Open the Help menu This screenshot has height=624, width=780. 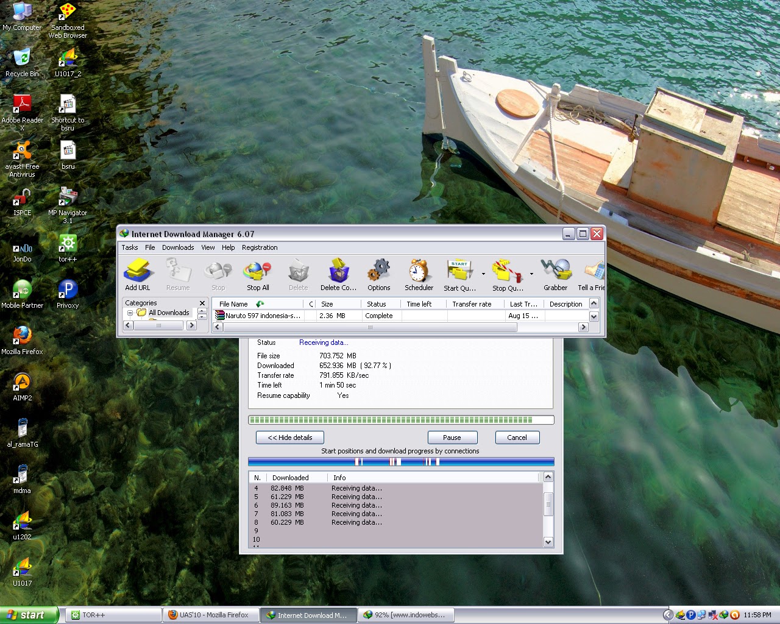coord(229,247)
